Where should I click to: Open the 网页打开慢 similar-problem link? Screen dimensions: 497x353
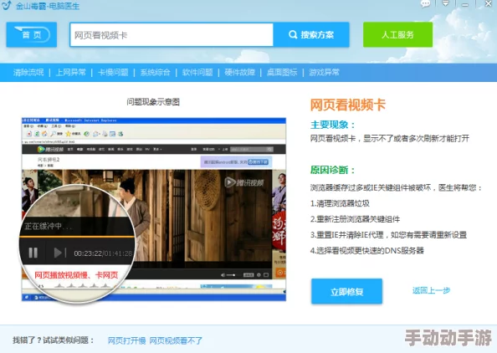(127, 340)
